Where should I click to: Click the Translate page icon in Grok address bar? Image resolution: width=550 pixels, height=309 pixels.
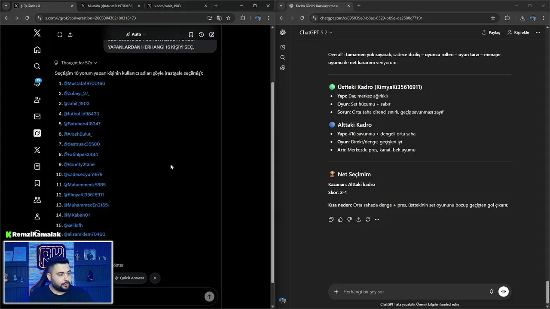coord(219,18)
